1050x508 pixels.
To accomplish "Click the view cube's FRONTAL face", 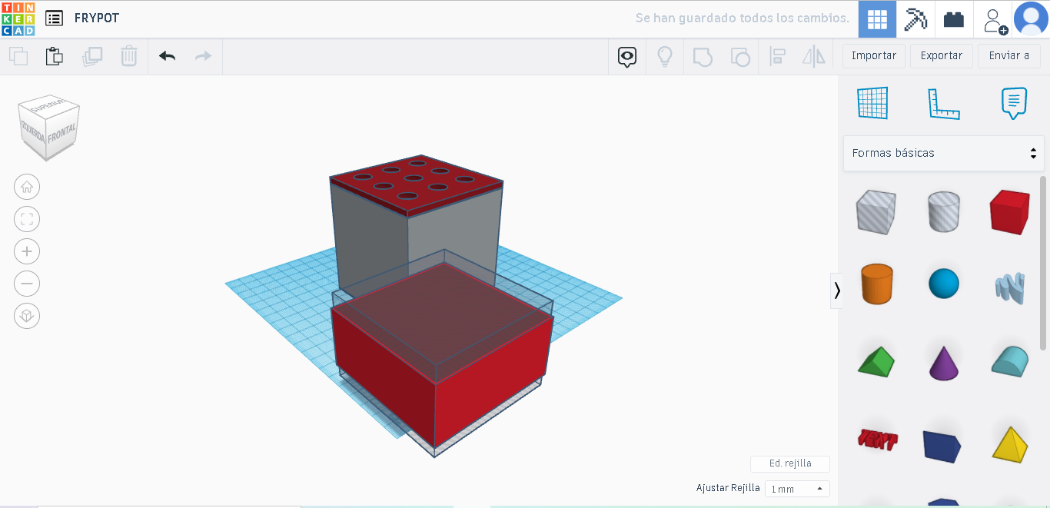I will 61,135.
